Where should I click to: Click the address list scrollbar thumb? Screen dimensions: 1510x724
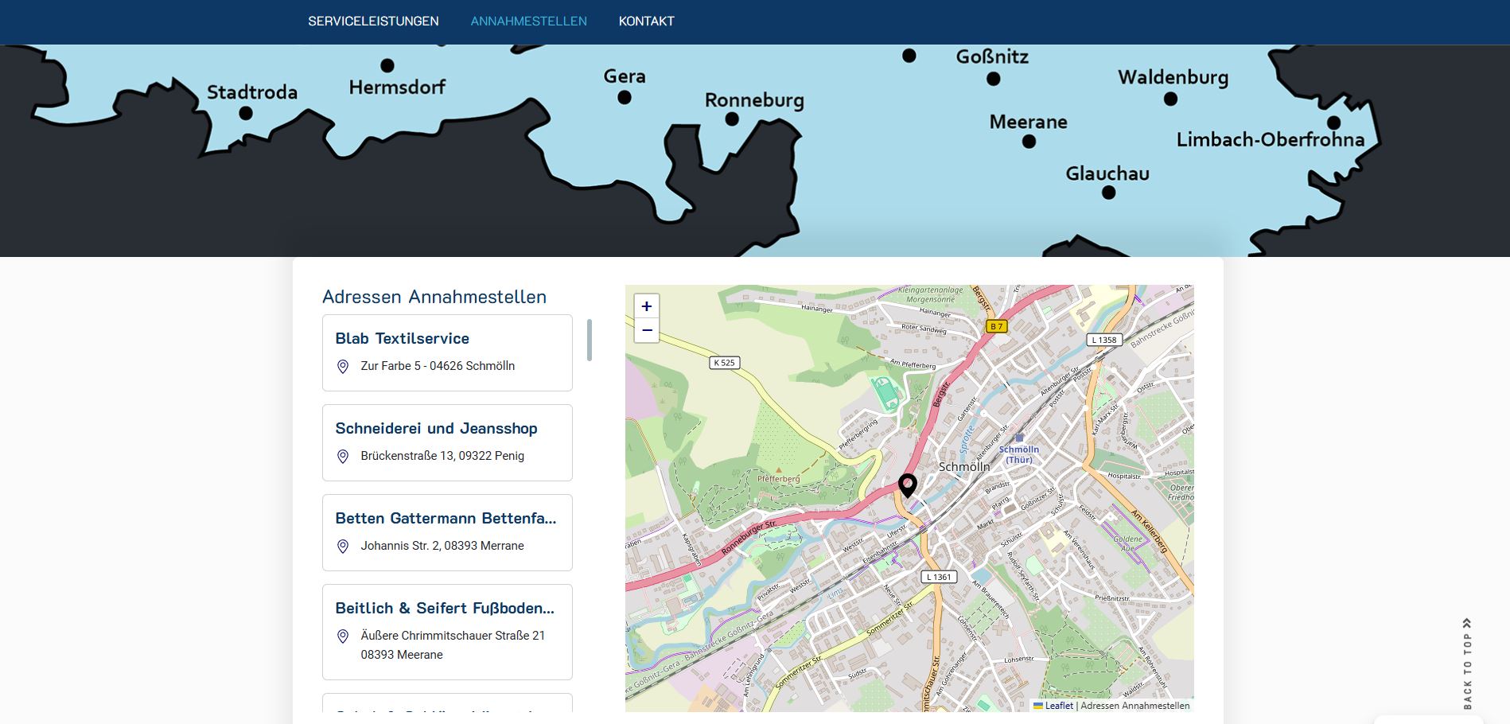590,340
